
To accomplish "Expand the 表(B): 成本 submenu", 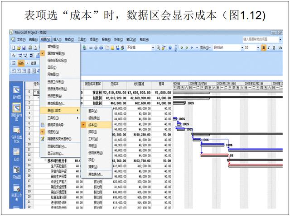I will pyautogui.click(x=60, y=111).
